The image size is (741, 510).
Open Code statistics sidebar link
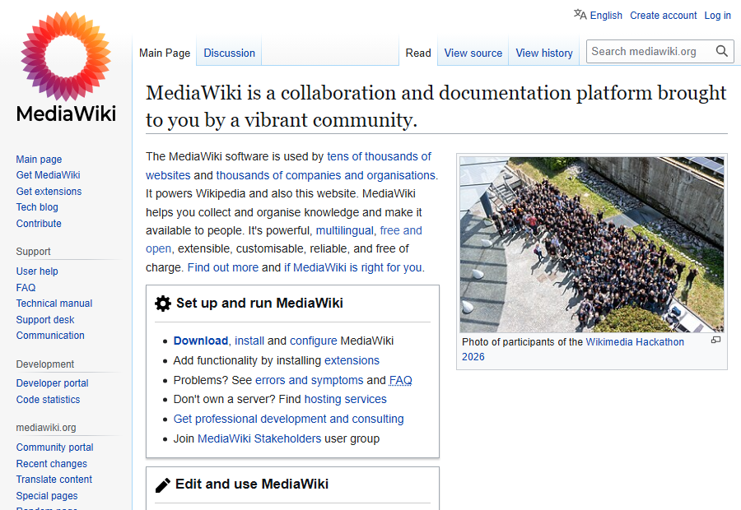tap(48, 400)
